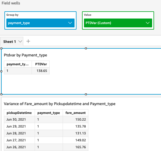161x151 pixels.
Task: Open the Sheet 1 tab options chevron
Action: coord(20,41)
